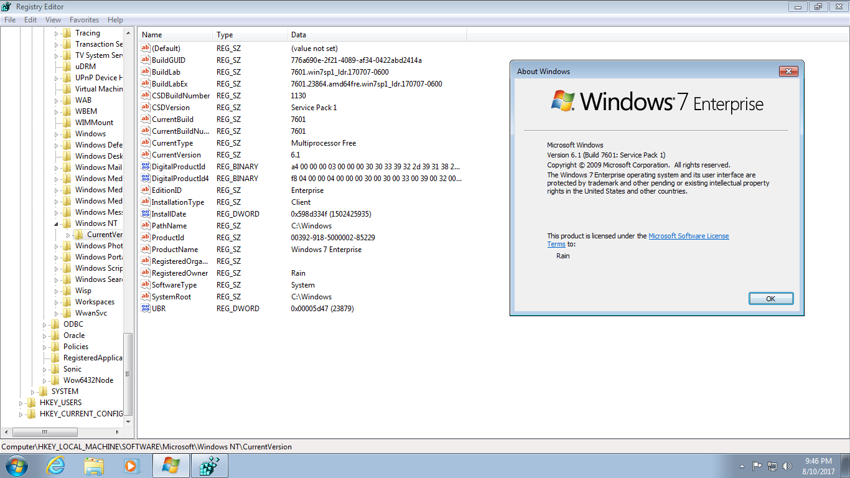Click the Policies folder icon
The width and height of the screenshot is (850, 478).
55,347
